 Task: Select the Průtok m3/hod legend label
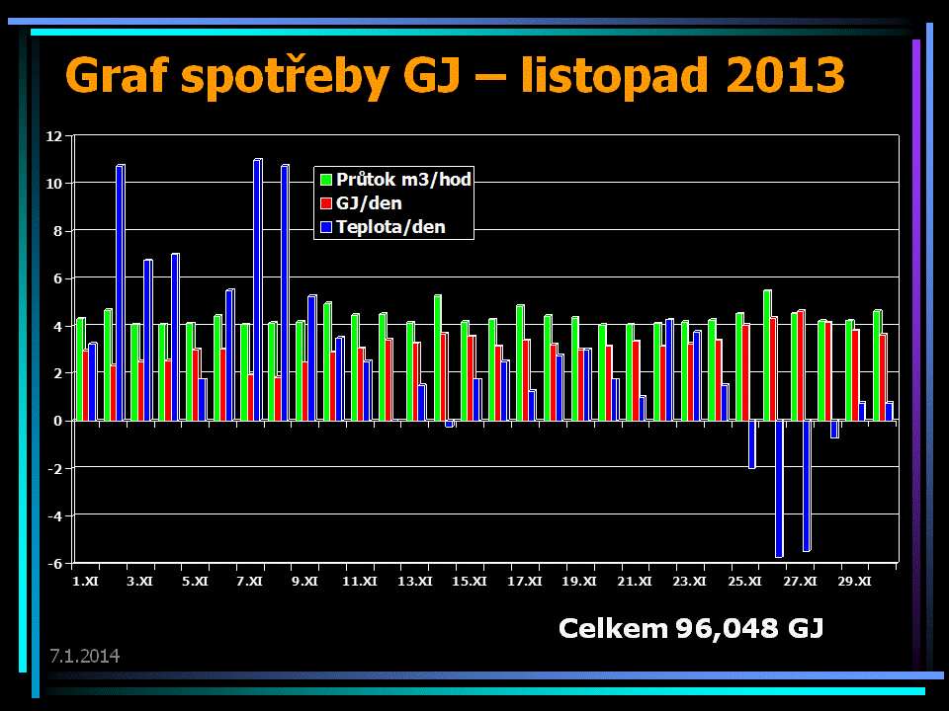(403, 180)
